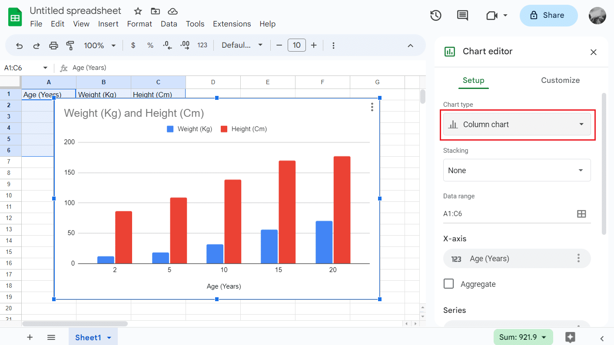Select the Paint format tool
The height and width of the screenshot is (345, 614).
[70, 45]
